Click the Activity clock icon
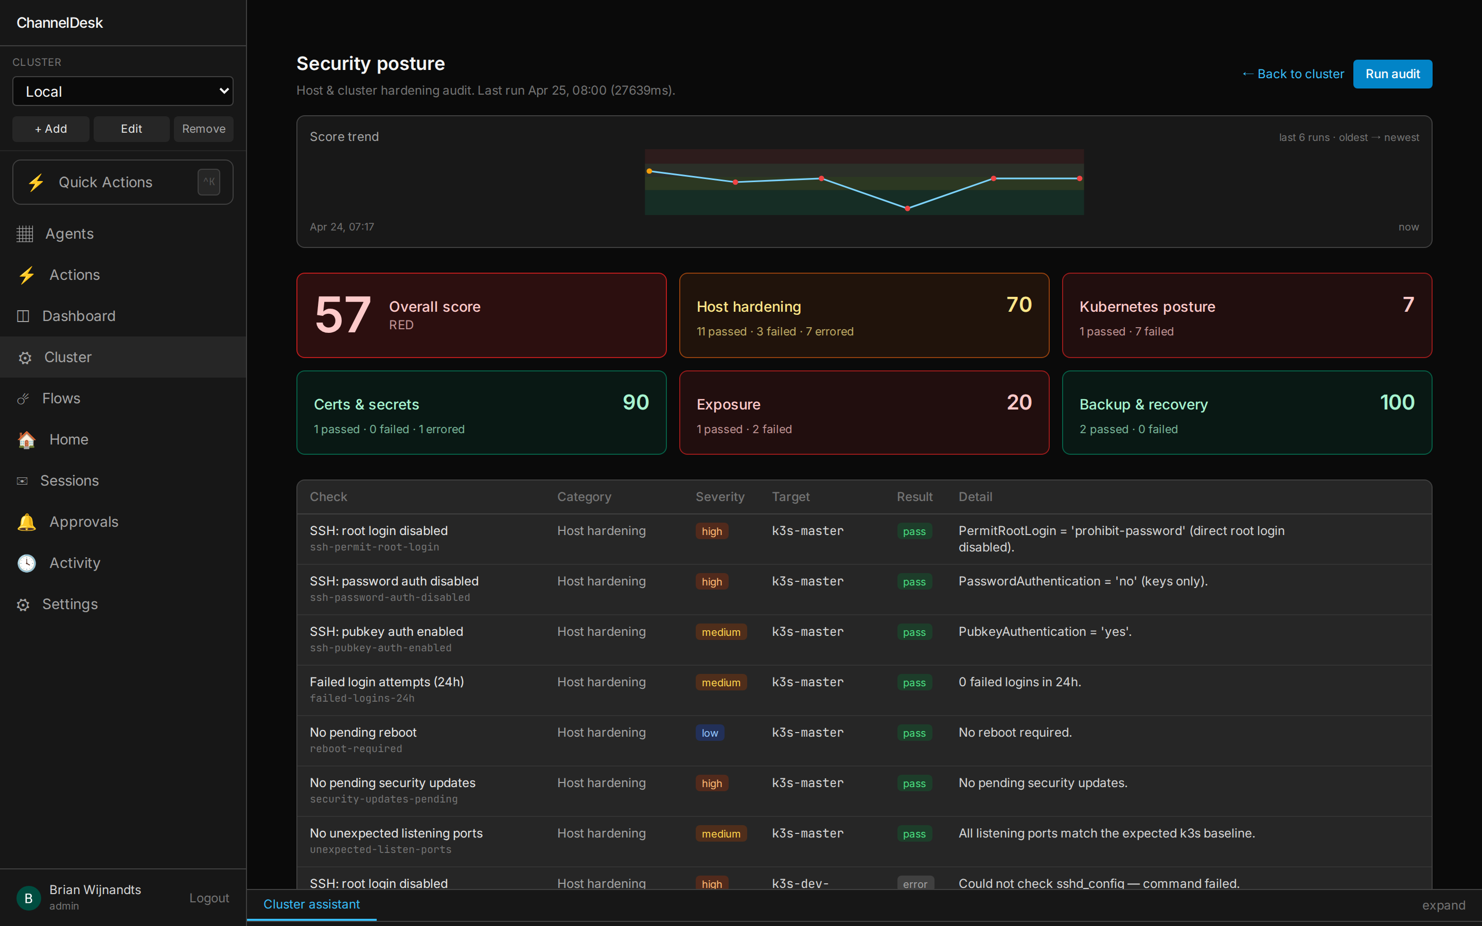Image resolution: width=1482 pixels, height=926 pixels. 27,563
